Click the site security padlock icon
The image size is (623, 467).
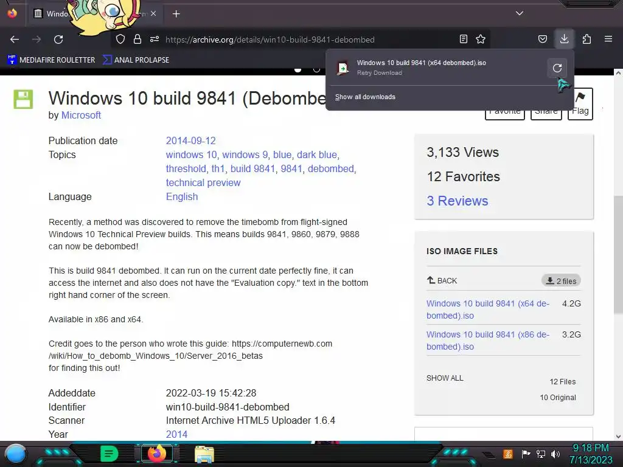tap(137, 39)
